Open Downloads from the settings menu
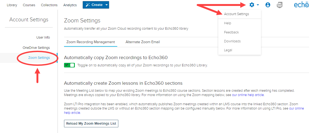 point(232,41)
